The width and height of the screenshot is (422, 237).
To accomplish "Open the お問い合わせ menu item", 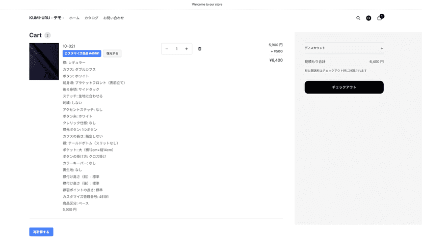I will [114, 18].
